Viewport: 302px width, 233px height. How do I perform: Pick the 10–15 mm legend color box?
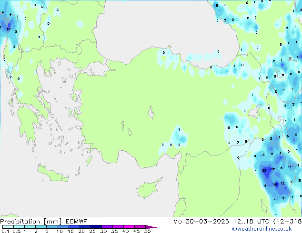pyautogui.click(x=63, y=227)
